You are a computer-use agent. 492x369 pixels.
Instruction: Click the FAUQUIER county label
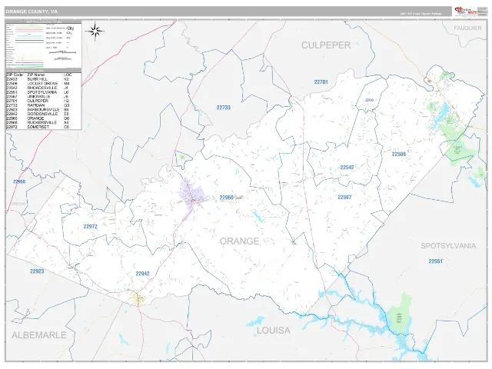[x=467, y=28]
